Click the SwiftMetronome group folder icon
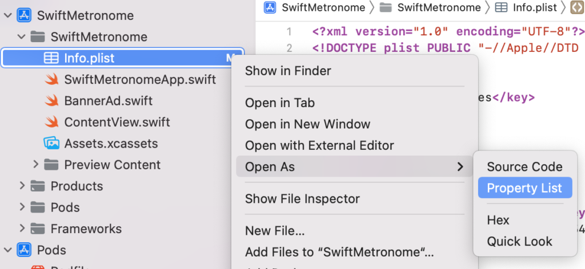 37,37
